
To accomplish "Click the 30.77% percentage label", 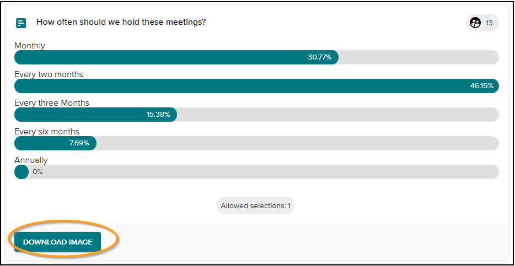I will 320,57.
